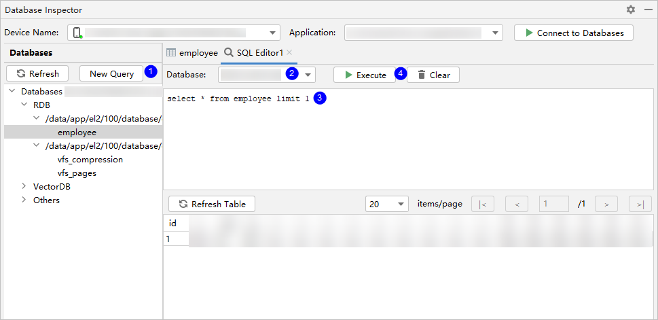Go to the first results page

coord(482,204)
